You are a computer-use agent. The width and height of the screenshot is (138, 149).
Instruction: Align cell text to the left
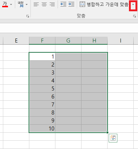click(x=36, y=4)
